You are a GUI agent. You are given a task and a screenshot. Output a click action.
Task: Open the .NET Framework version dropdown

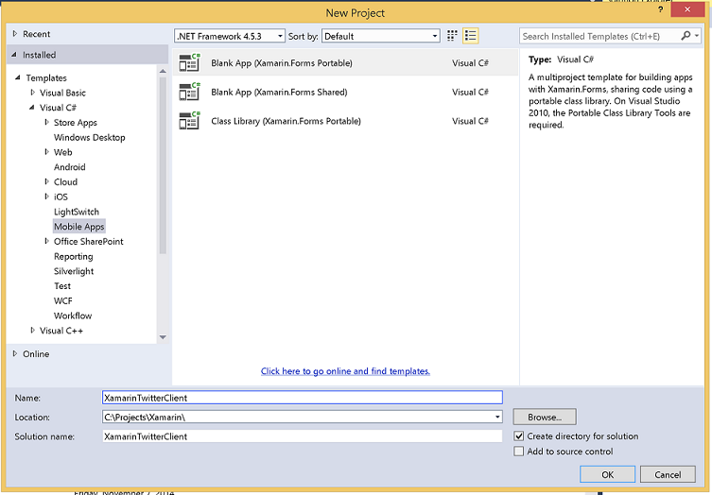(230, 36)
